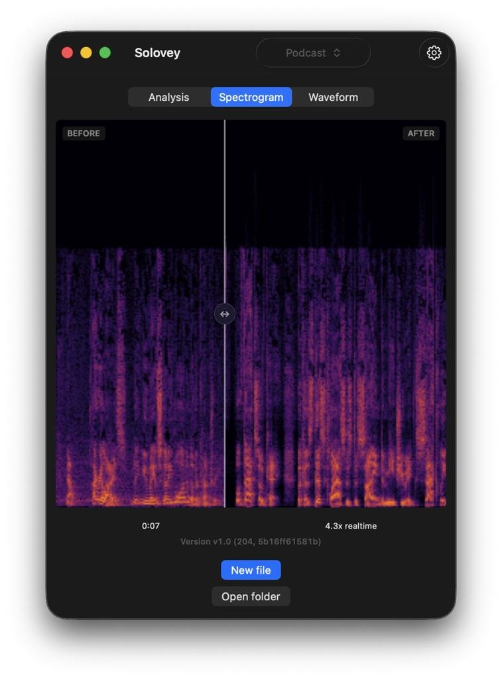502x680 pixels.
Task: Click the AFTER badge on the spectrogram
Action: 420,133
